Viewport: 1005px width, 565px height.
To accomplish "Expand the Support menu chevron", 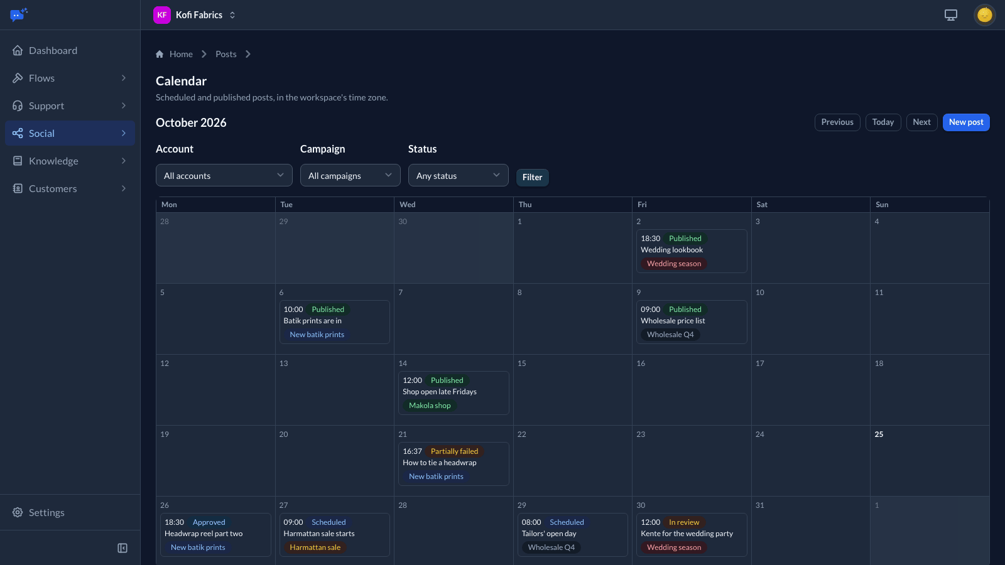I will point(124,105).
